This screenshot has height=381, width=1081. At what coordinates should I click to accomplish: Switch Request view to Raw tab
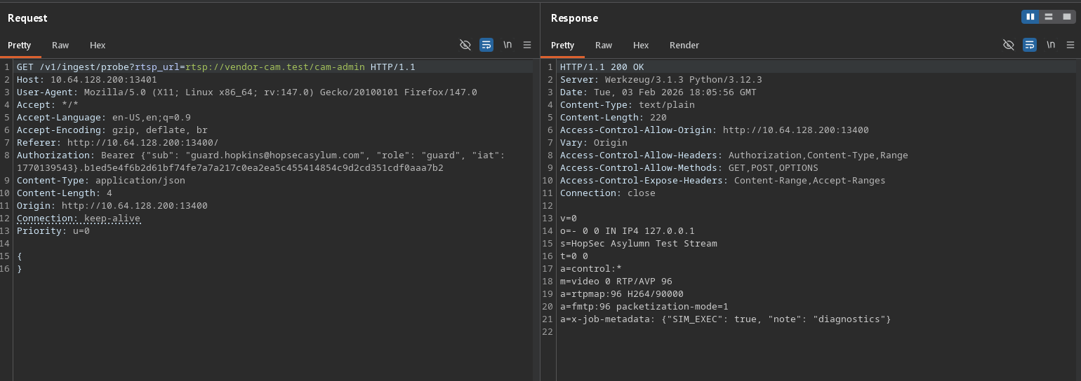[60, 45]
